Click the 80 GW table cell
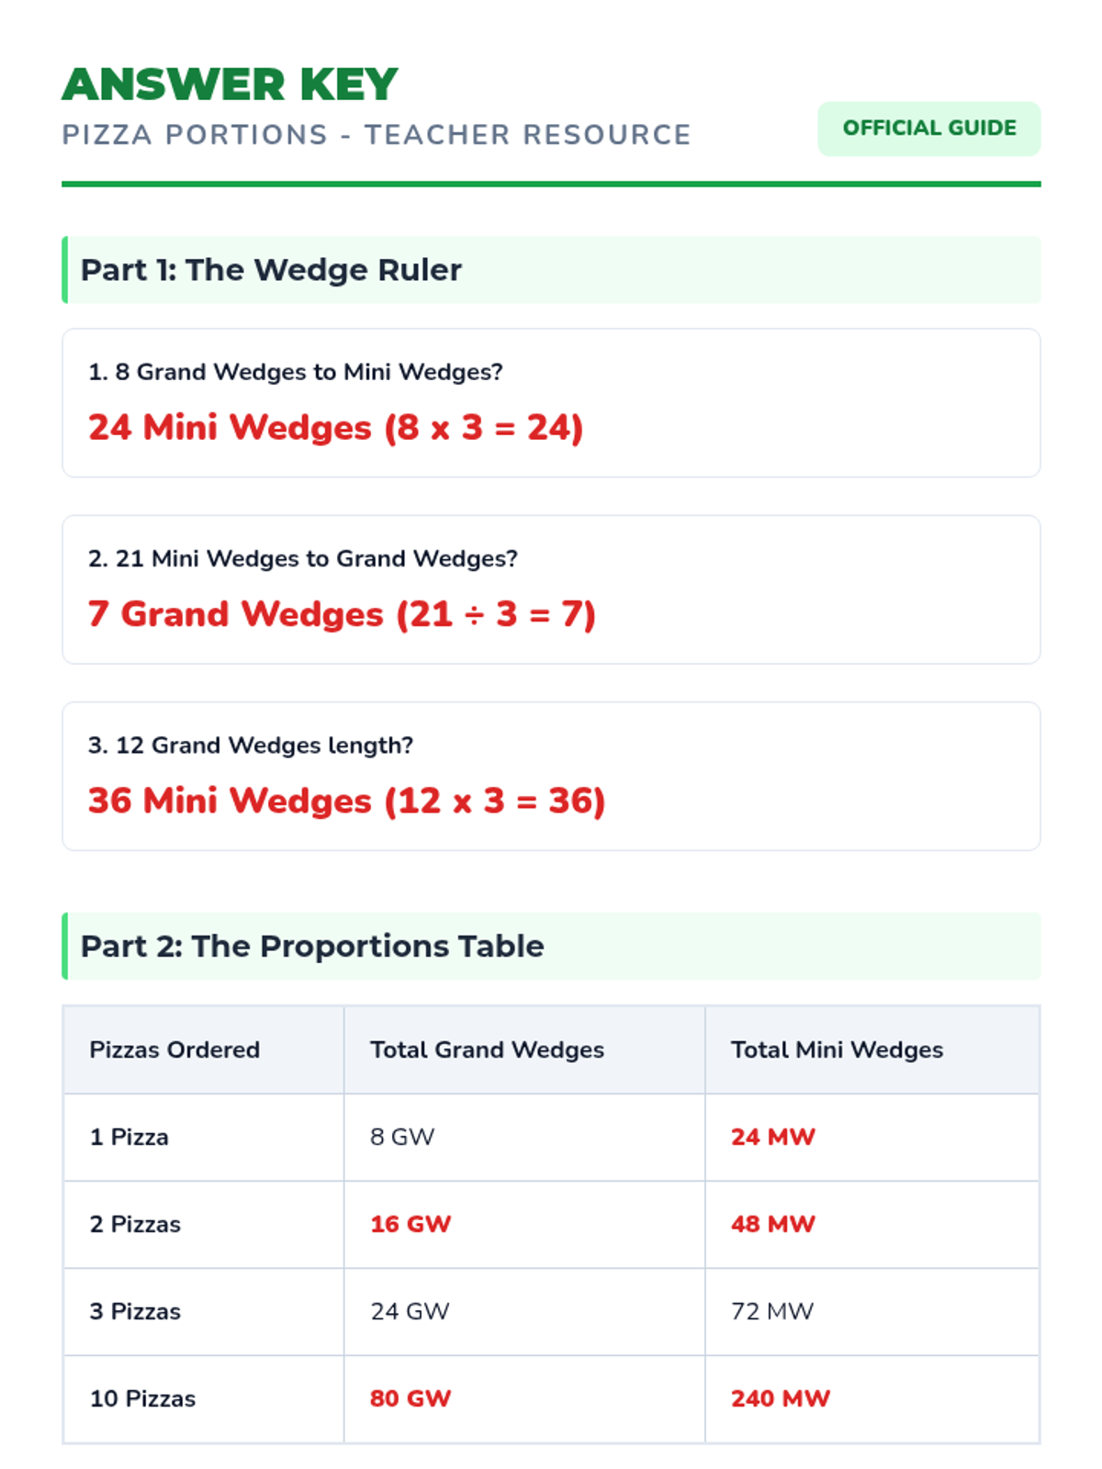 coord(524,1398)
